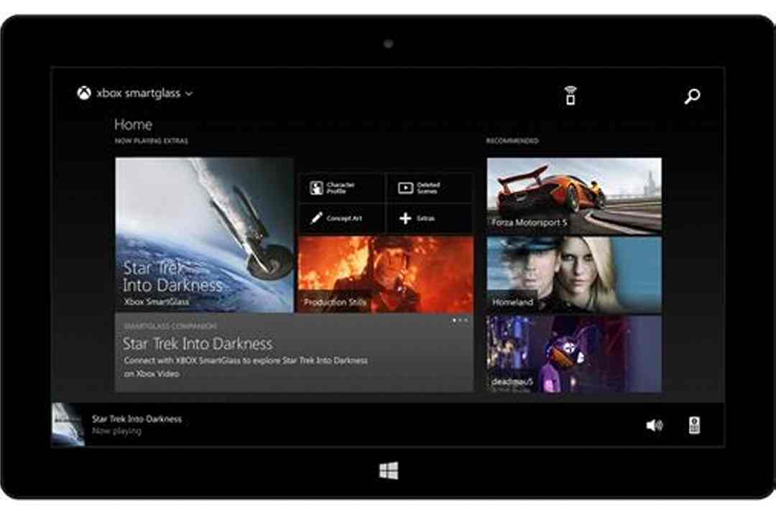
Task: Open the Deleted Scenes extra
Action: tap(428, 187)
